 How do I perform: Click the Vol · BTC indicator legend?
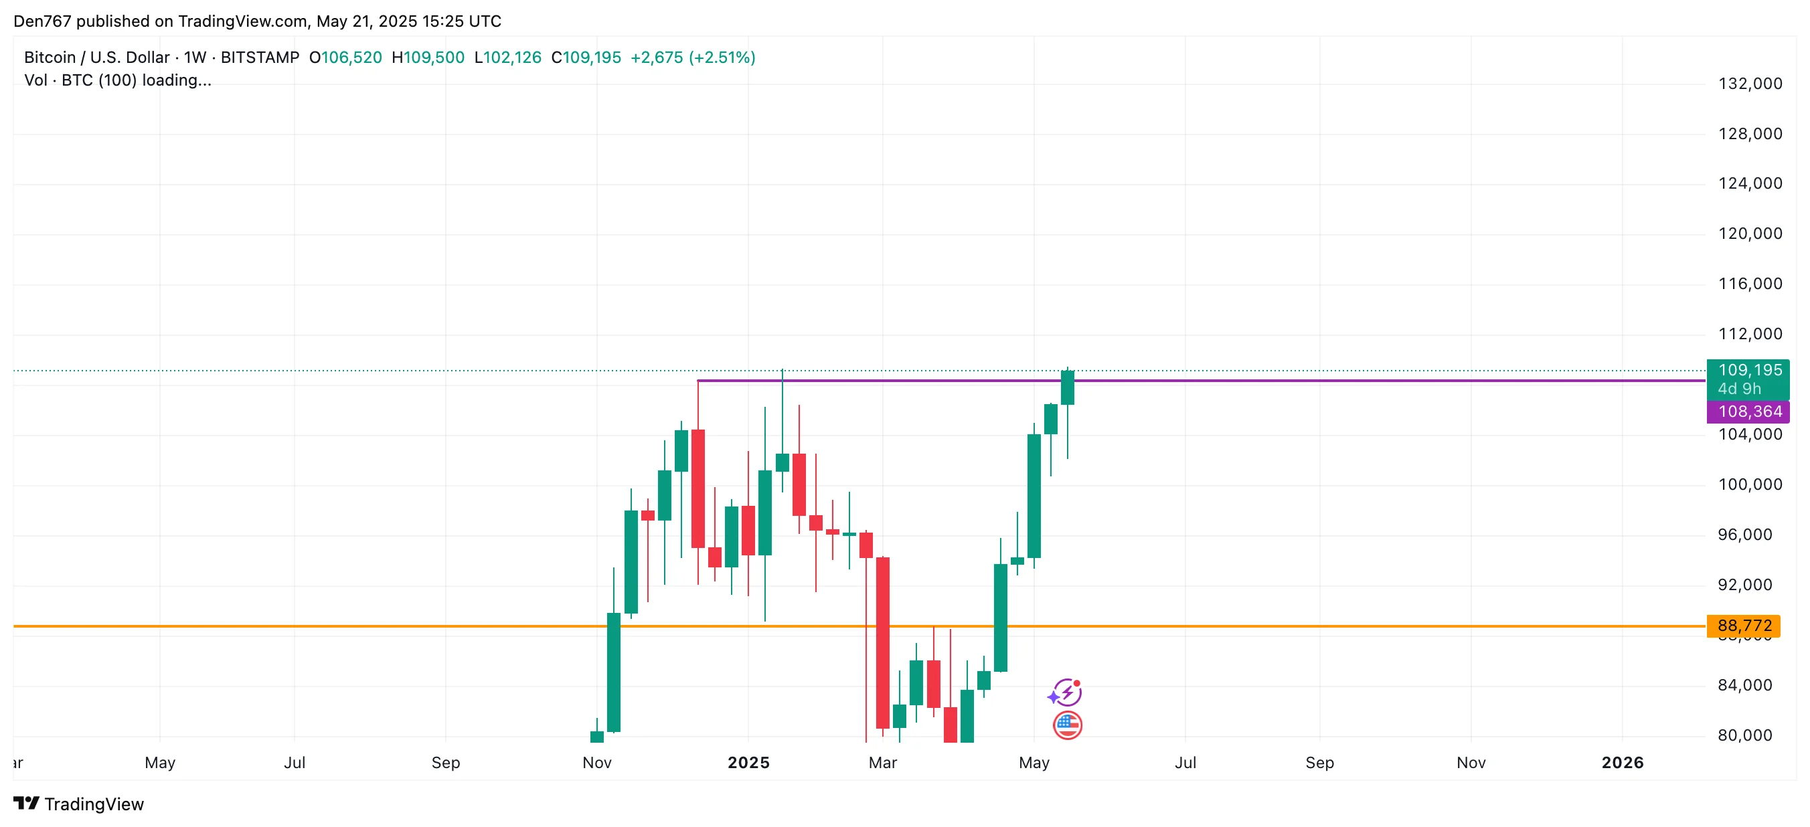[x=116, y=81]
